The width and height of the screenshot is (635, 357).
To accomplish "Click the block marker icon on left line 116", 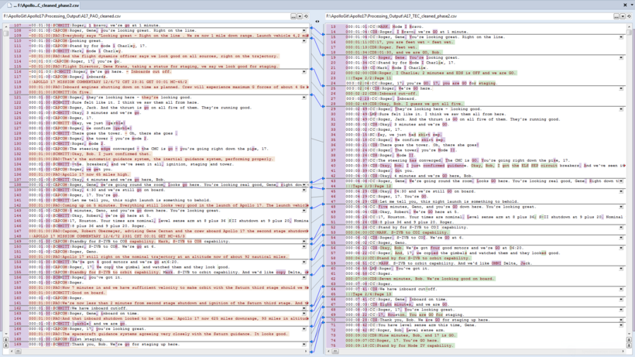I will [304, 72].
